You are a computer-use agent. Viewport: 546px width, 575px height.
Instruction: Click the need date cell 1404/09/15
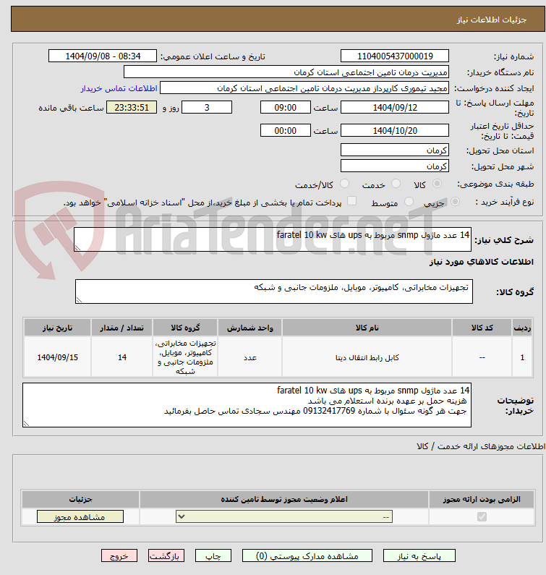(57, 357)
